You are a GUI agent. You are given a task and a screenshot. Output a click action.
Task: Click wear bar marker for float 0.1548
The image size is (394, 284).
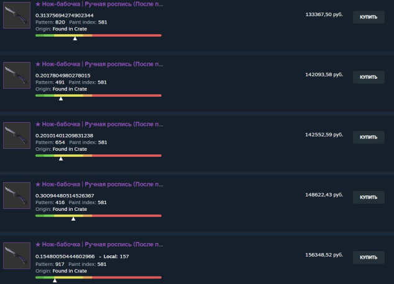55,280
